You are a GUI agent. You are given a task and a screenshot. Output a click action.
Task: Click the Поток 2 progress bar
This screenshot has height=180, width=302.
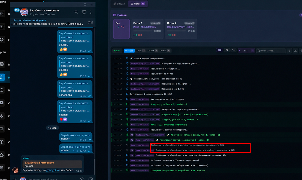click(x=176, y=31)
